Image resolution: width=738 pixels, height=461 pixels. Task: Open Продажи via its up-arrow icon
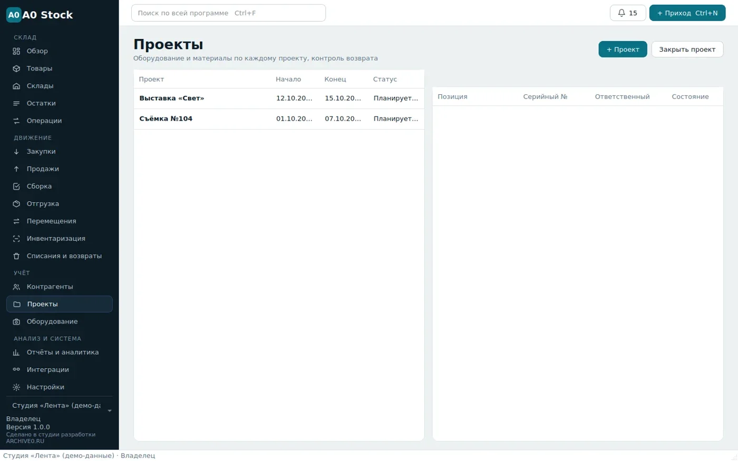16,169
